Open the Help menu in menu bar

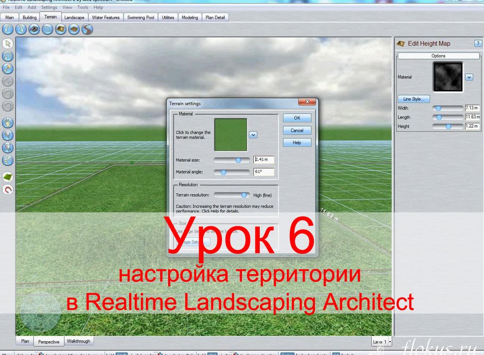(x=98, y=7)
